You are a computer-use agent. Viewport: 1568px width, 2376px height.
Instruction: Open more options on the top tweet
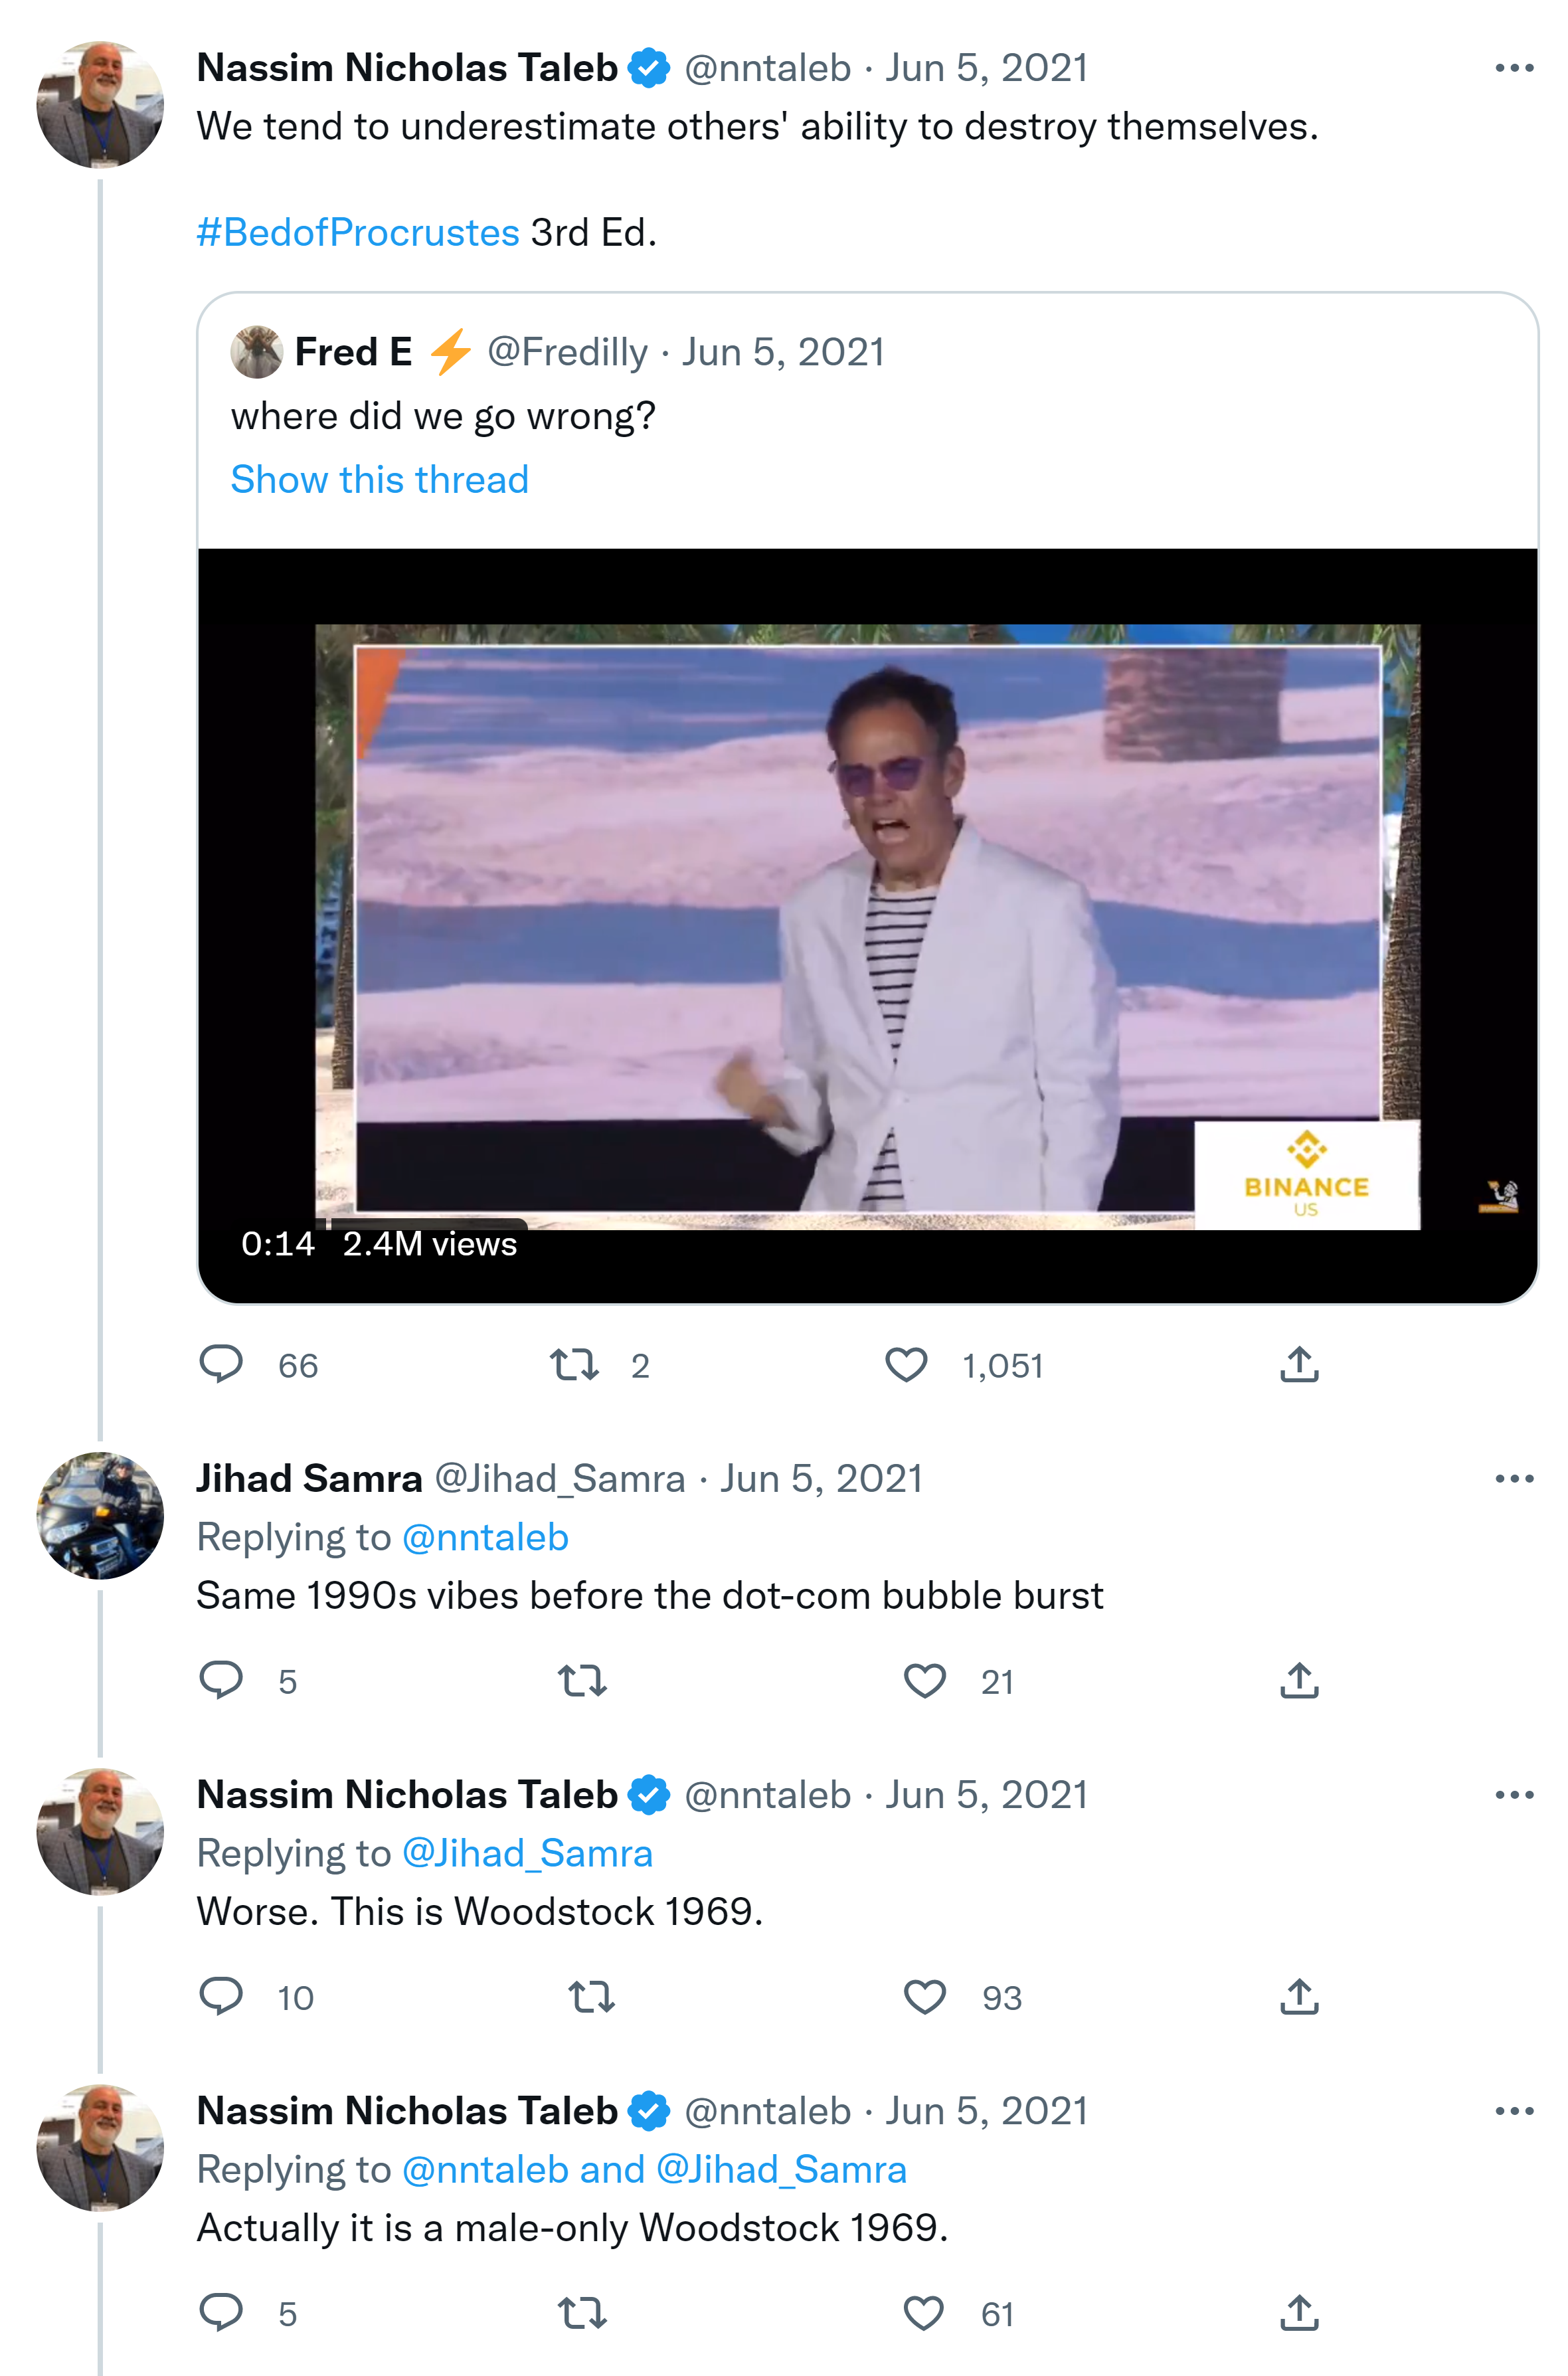pos(1514,68)
